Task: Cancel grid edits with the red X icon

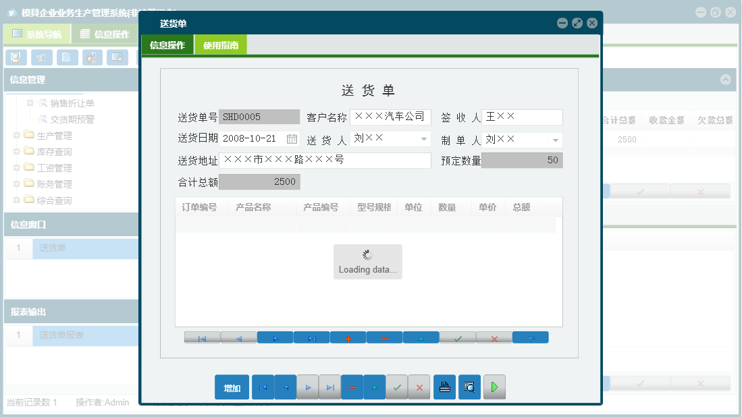Action: pos(494,337)
